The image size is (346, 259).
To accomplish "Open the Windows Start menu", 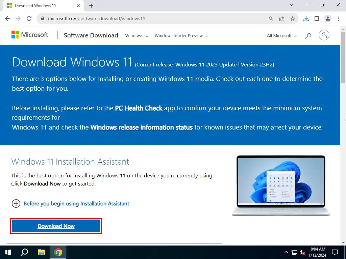I will (8, 252).
